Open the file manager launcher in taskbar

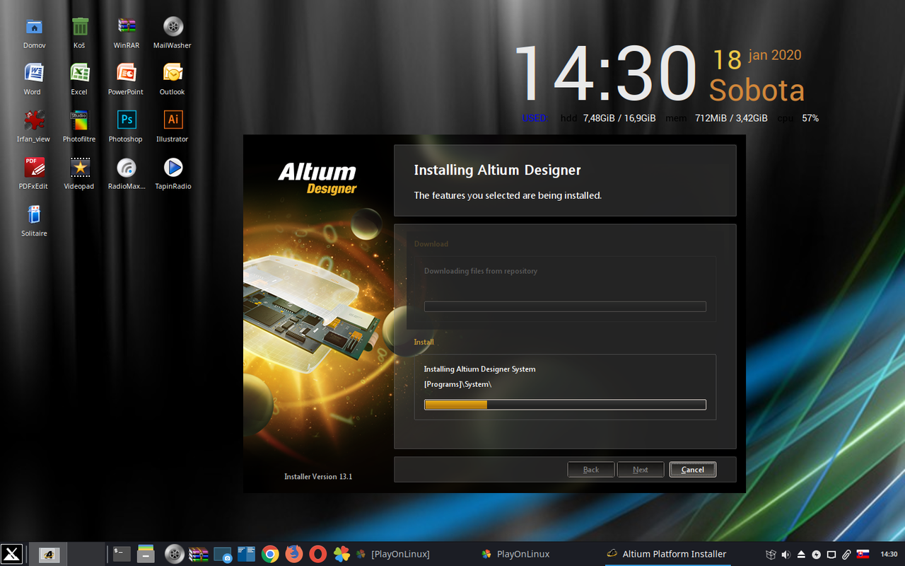(146, 554)
